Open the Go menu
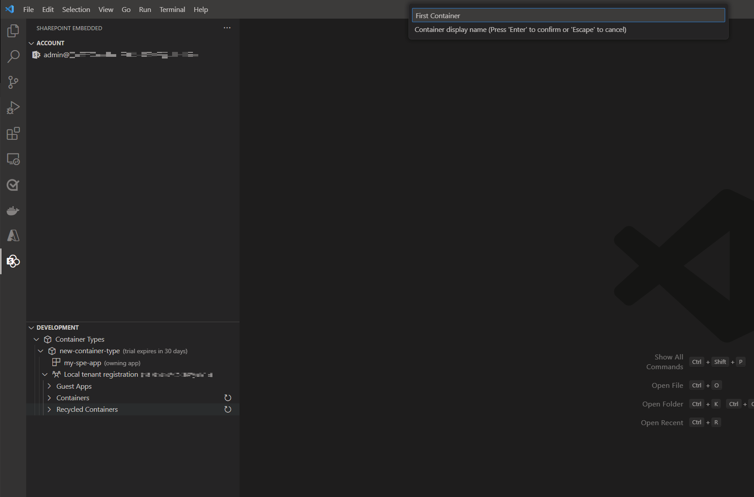This screenshot has width=754, height=497. (126, 9)
